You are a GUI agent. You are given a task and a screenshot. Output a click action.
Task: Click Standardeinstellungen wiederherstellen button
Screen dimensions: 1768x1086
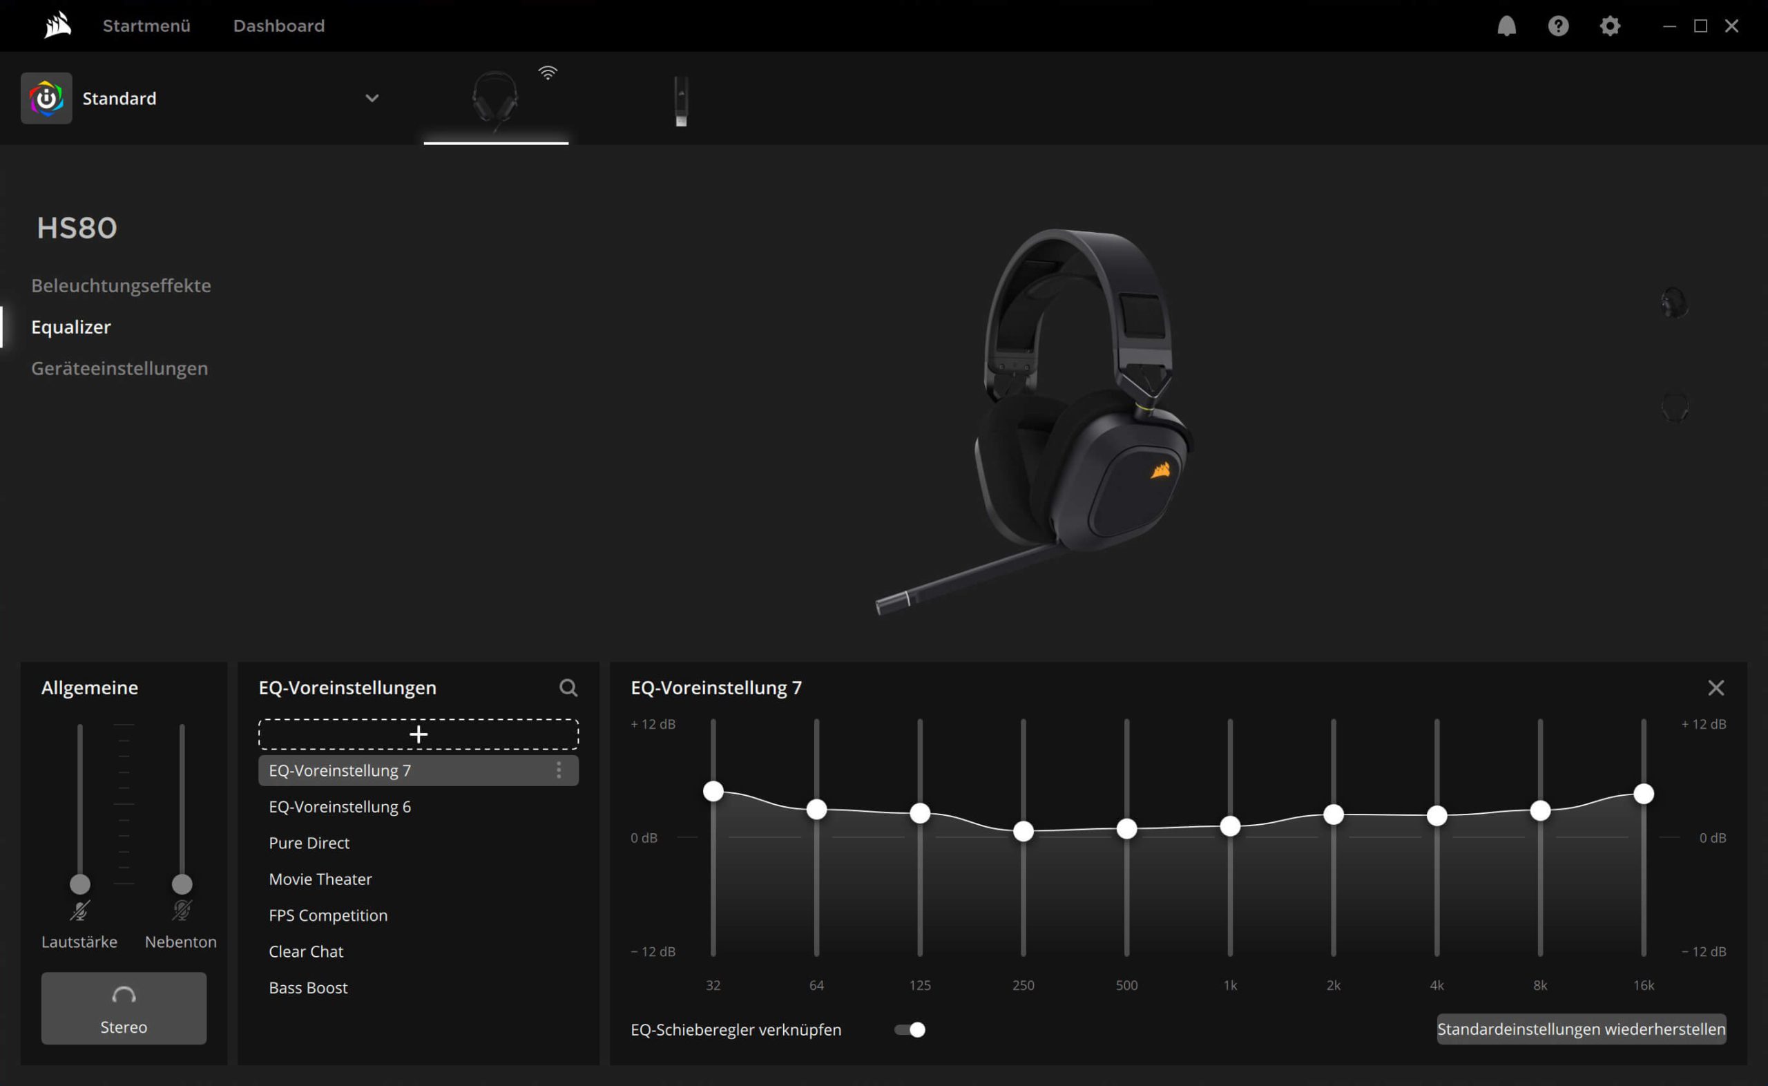[1581, 1029]
